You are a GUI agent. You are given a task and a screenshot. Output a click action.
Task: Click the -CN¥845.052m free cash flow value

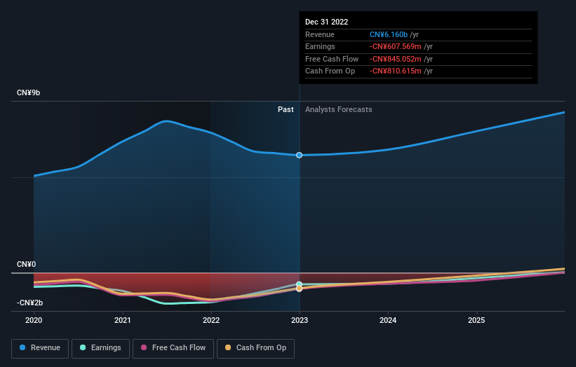[x=395, y=59]
